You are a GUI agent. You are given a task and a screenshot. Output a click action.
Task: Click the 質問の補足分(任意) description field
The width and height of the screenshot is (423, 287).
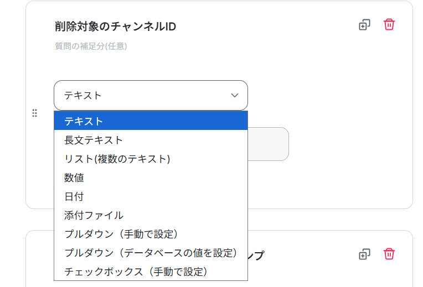pyautogui.click(x=91, y=46)
